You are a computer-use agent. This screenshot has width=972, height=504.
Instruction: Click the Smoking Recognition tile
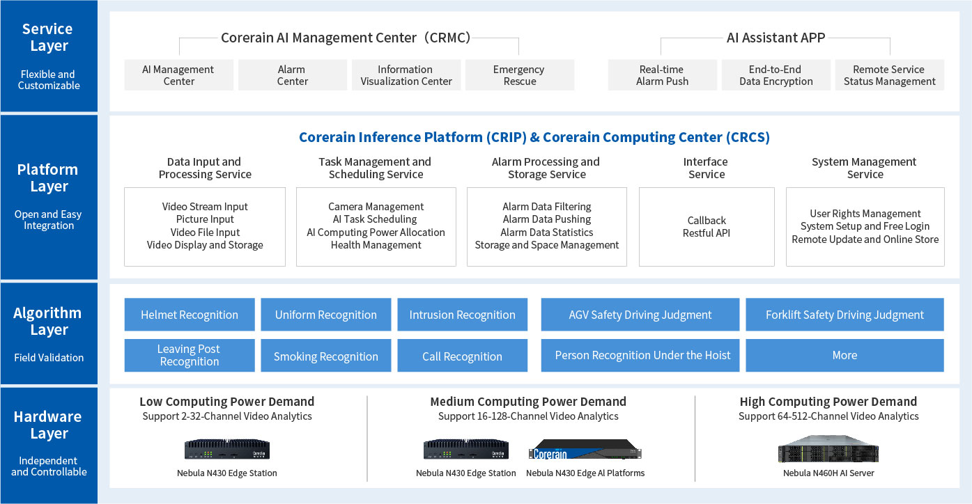pyautogui.click(x=325, y=356)
